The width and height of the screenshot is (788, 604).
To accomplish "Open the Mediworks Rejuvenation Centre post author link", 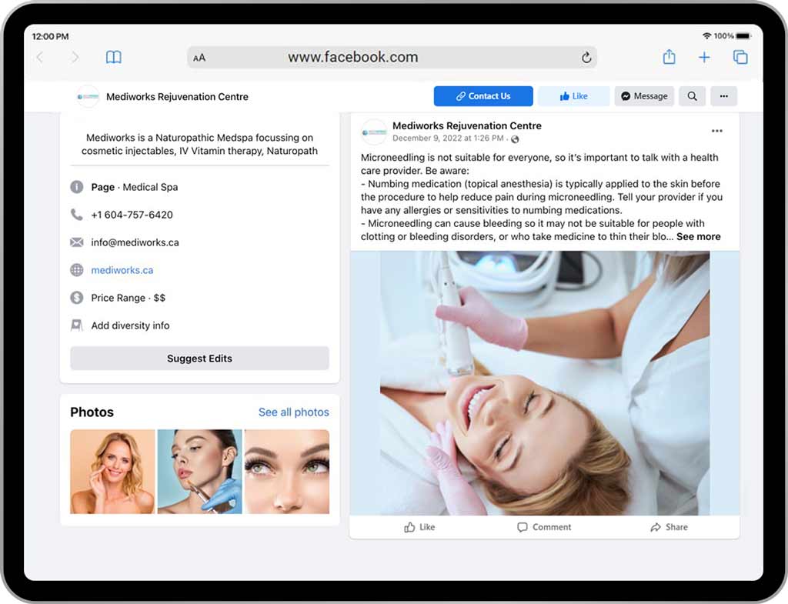I will click(x=467, y=125).
